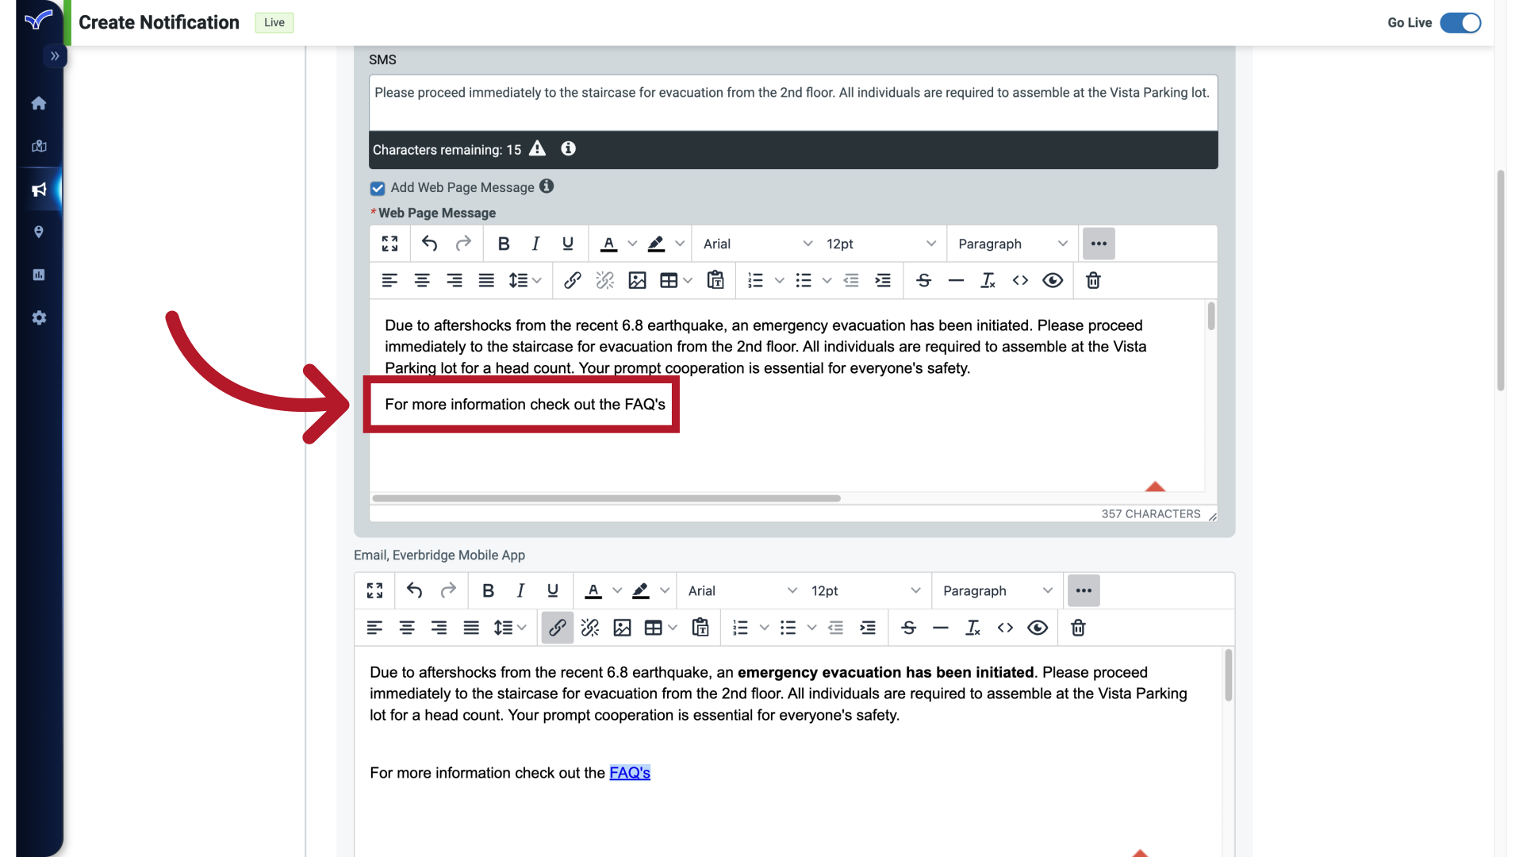1523x857 pixels.
Task: Open the megaphone Notifications sidebar icon
Action: [x=39, y=189]
